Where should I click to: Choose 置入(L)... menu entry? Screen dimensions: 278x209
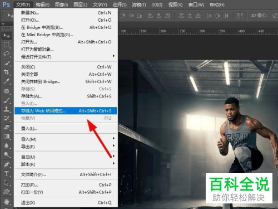[x=66, y=128]
